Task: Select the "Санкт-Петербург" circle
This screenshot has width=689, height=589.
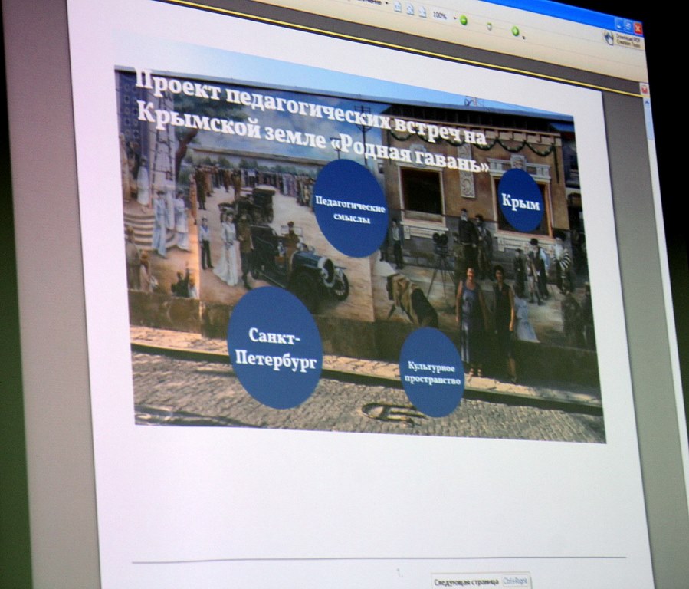Action: 275,347
